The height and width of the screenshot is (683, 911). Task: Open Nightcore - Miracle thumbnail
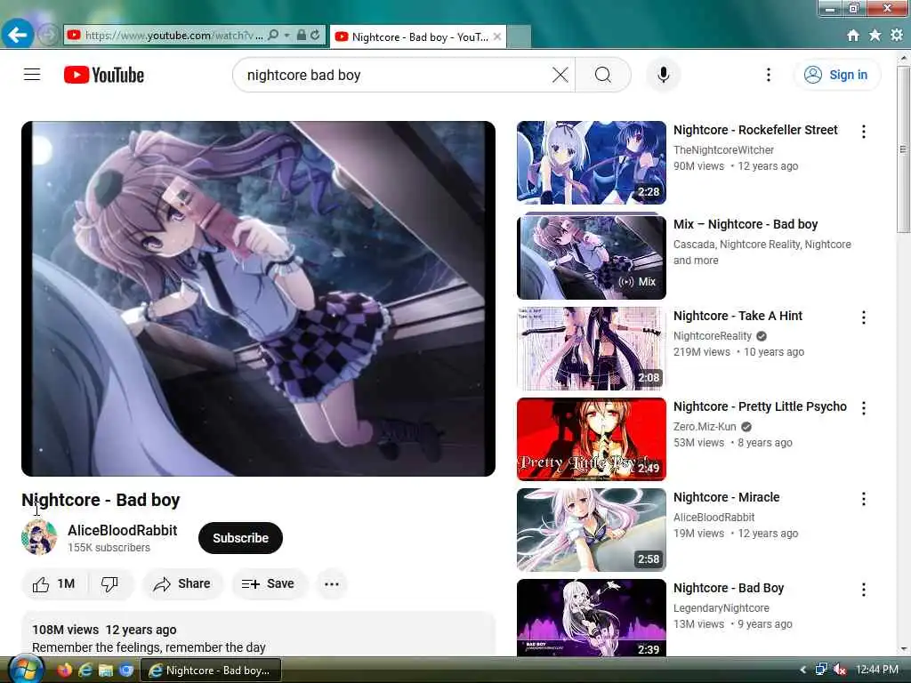pyautogui.click(x=591, y=530)
